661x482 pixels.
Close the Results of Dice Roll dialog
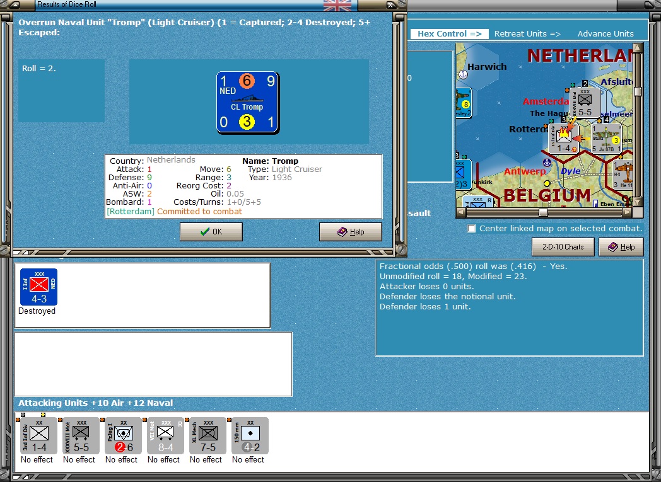point(390,5)
